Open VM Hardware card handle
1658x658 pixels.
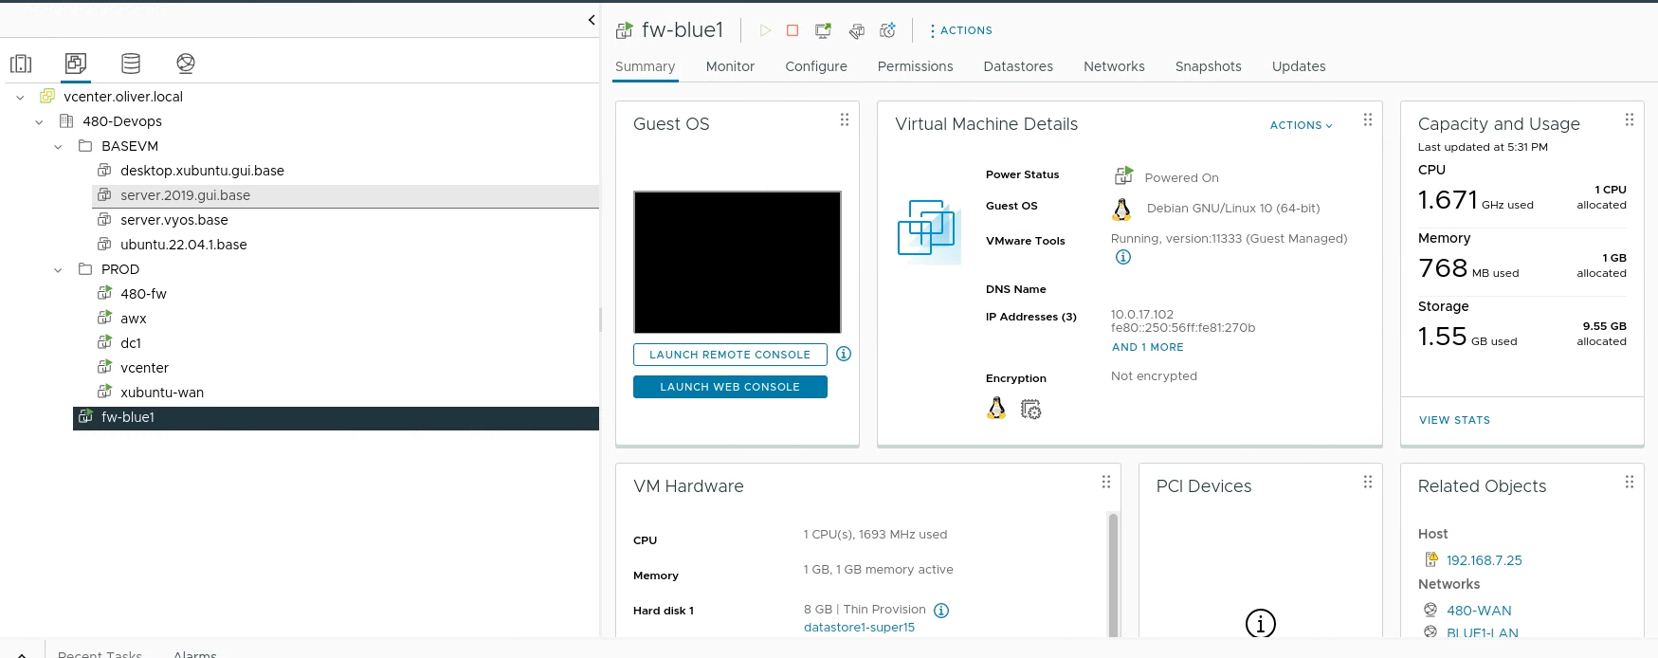(1105, 483)
